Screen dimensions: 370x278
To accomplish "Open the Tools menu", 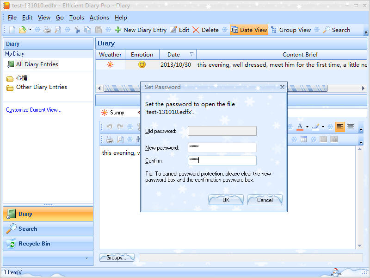I will coord(77,18).
